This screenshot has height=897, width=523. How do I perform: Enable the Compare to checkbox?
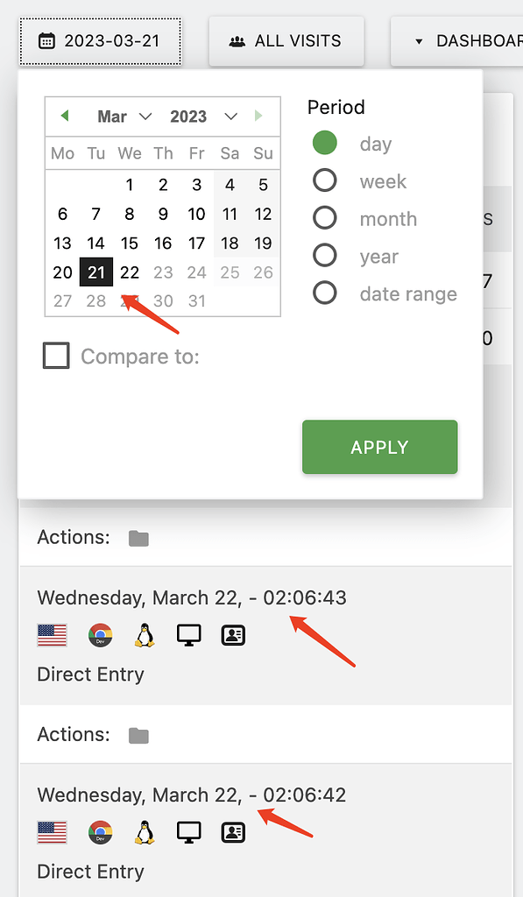56,356
